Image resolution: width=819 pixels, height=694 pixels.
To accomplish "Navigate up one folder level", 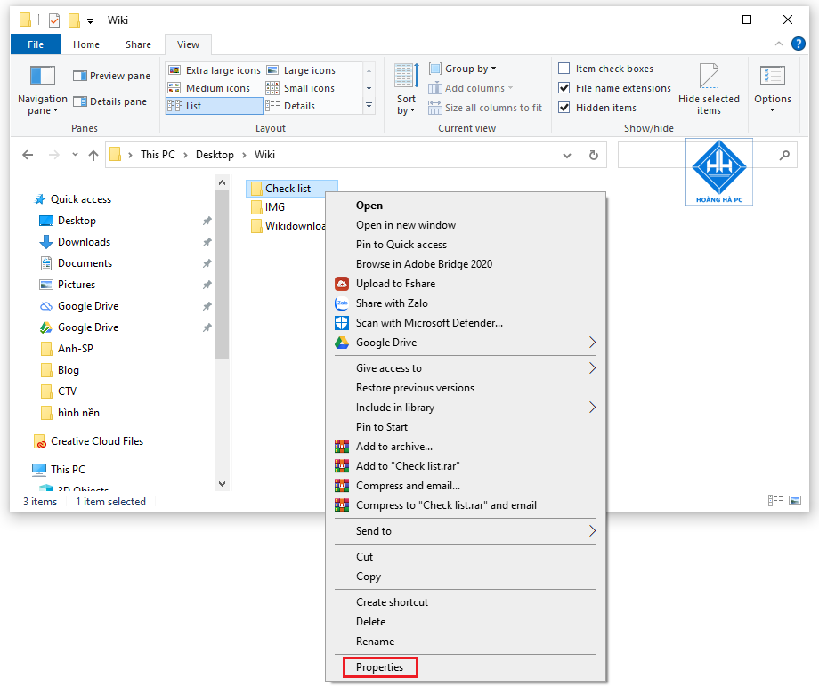I will point(93,155).
